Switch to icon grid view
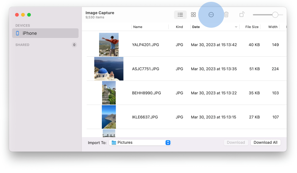Image resolution: width=297 pixels, height=173 pixels. pos(193,15)
